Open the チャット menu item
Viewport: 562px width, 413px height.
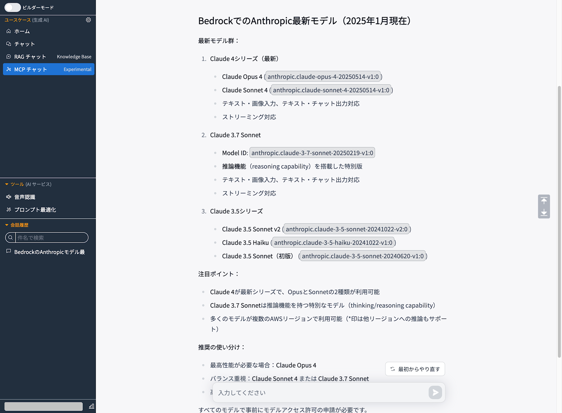coord(49,44)
